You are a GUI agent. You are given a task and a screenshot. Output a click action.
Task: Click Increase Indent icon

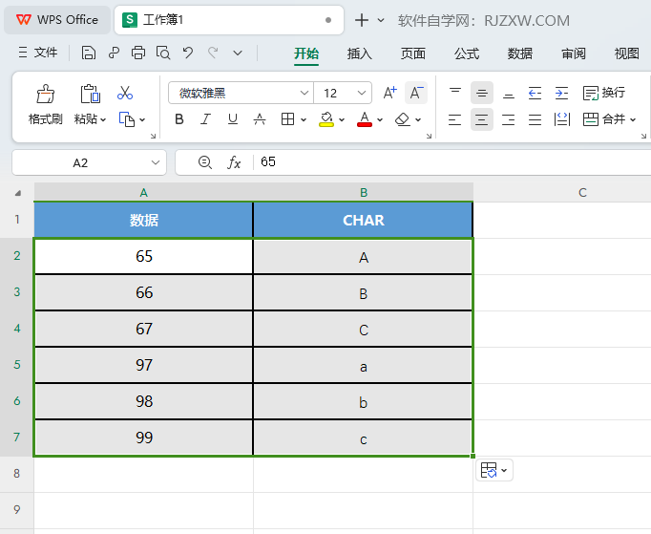click(x=561, y=93)
